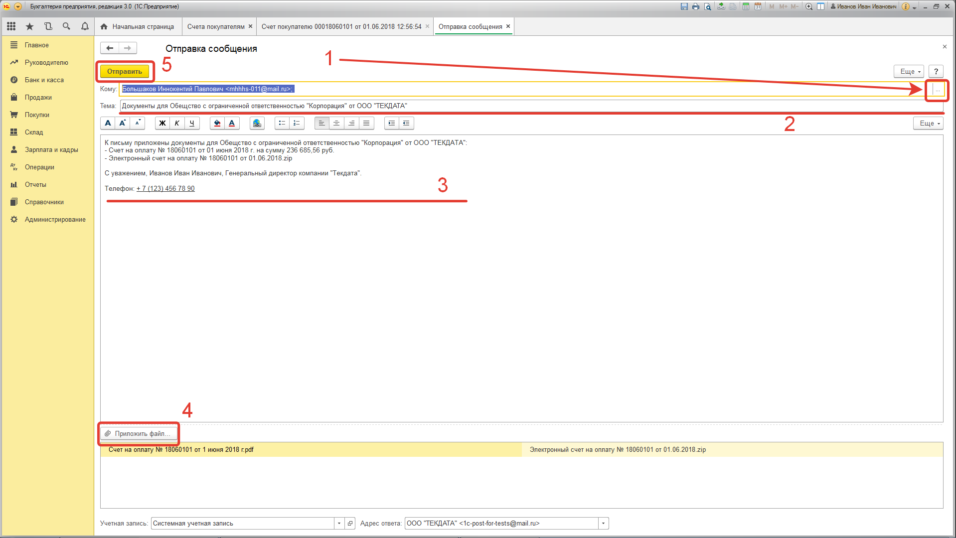Go back with the left arrow
The height and width of the screenshot is (538, 956).
pyautogui.click(x=110, y=48)
